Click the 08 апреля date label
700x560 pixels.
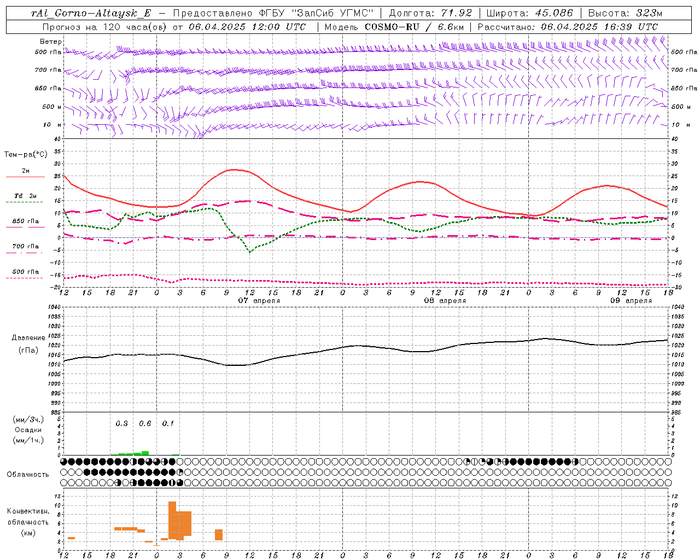(x=445, y=301)
